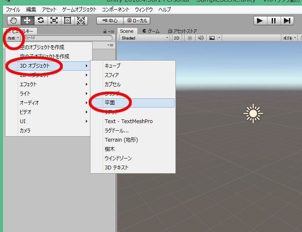Select the Rotate tool
This screenshot has height=232, width=302.
pyautogui.click(x=41, y=21)
